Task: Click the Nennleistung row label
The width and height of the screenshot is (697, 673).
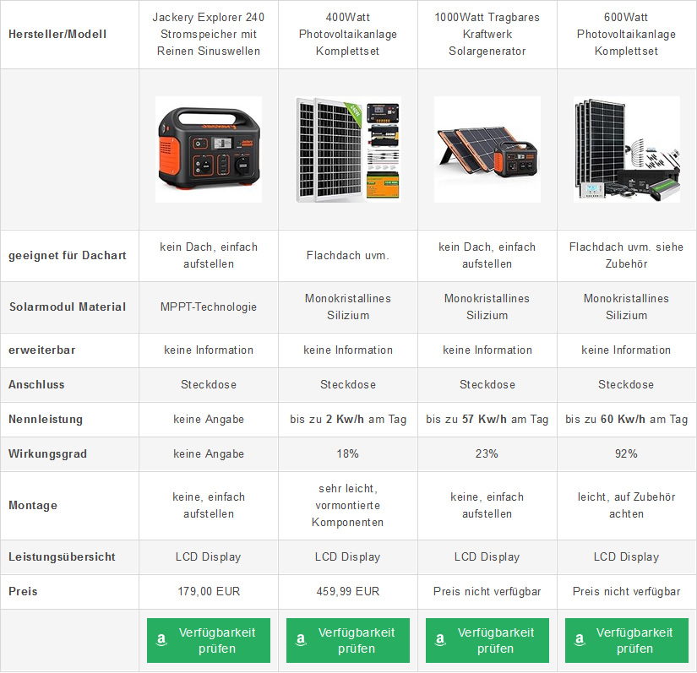Action: pos(46,420)
